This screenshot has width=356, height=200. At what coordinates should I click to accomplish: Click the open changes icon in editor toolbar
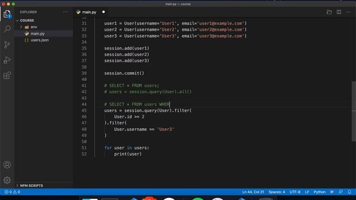click(329, 12)
